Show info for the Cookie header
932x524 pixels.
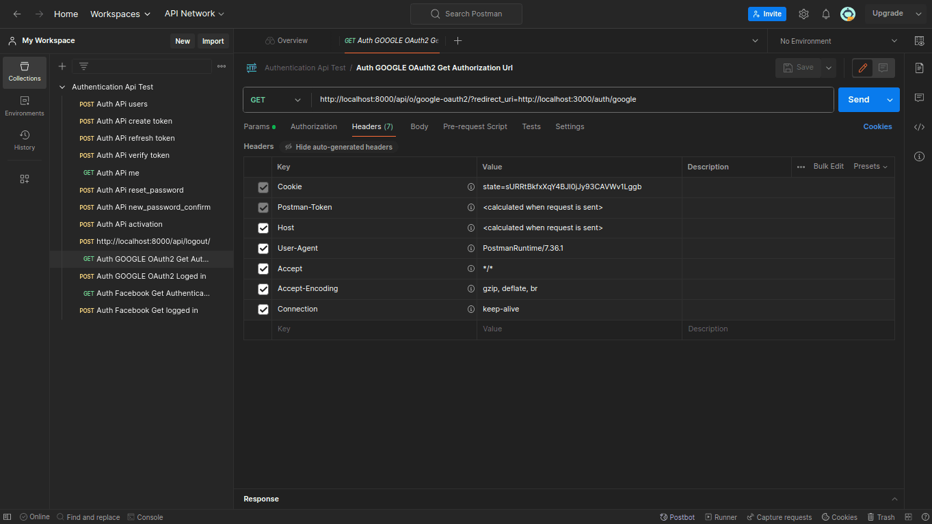pos(470,187)
